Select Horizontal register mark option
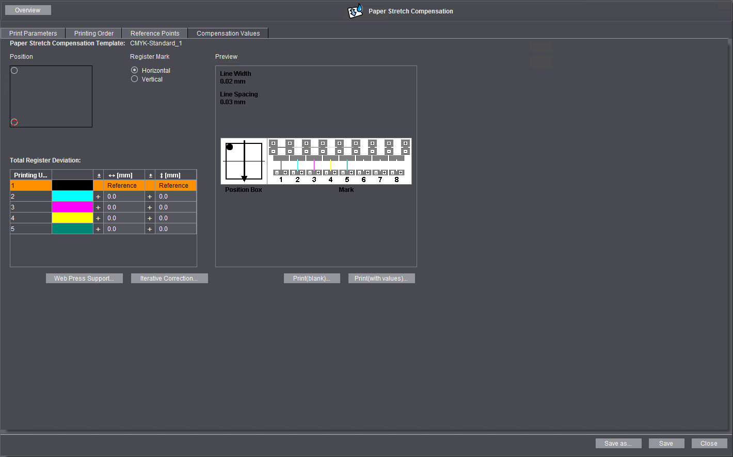This screenshot has width=733, height=457. coord(135,70)
